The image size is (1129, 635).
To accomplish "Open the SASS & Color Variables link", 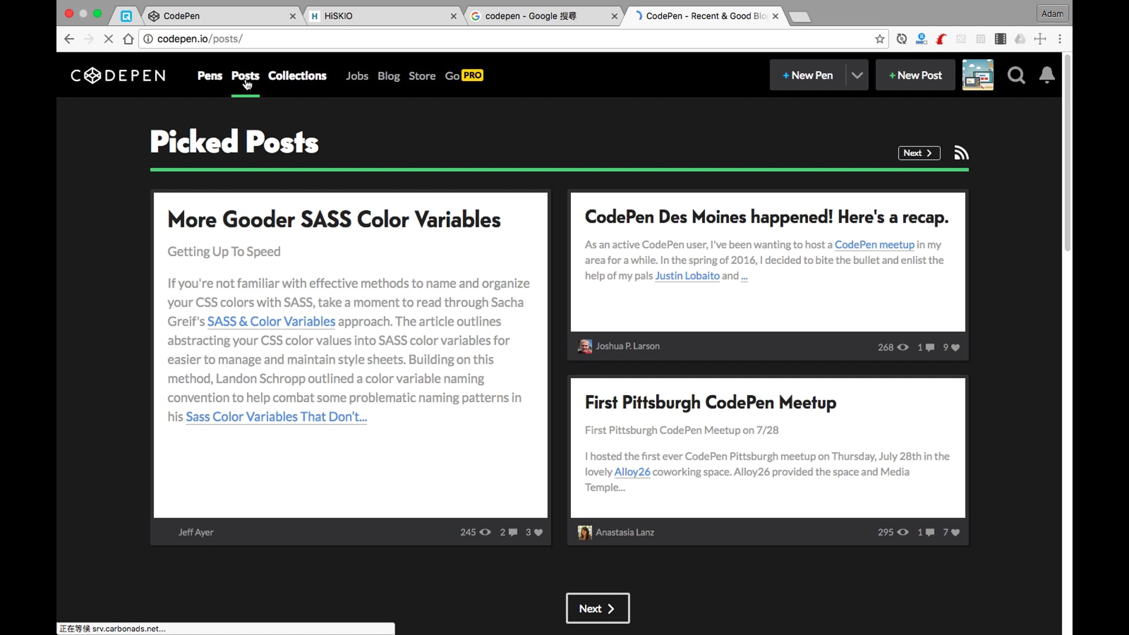I will [271, 321].
